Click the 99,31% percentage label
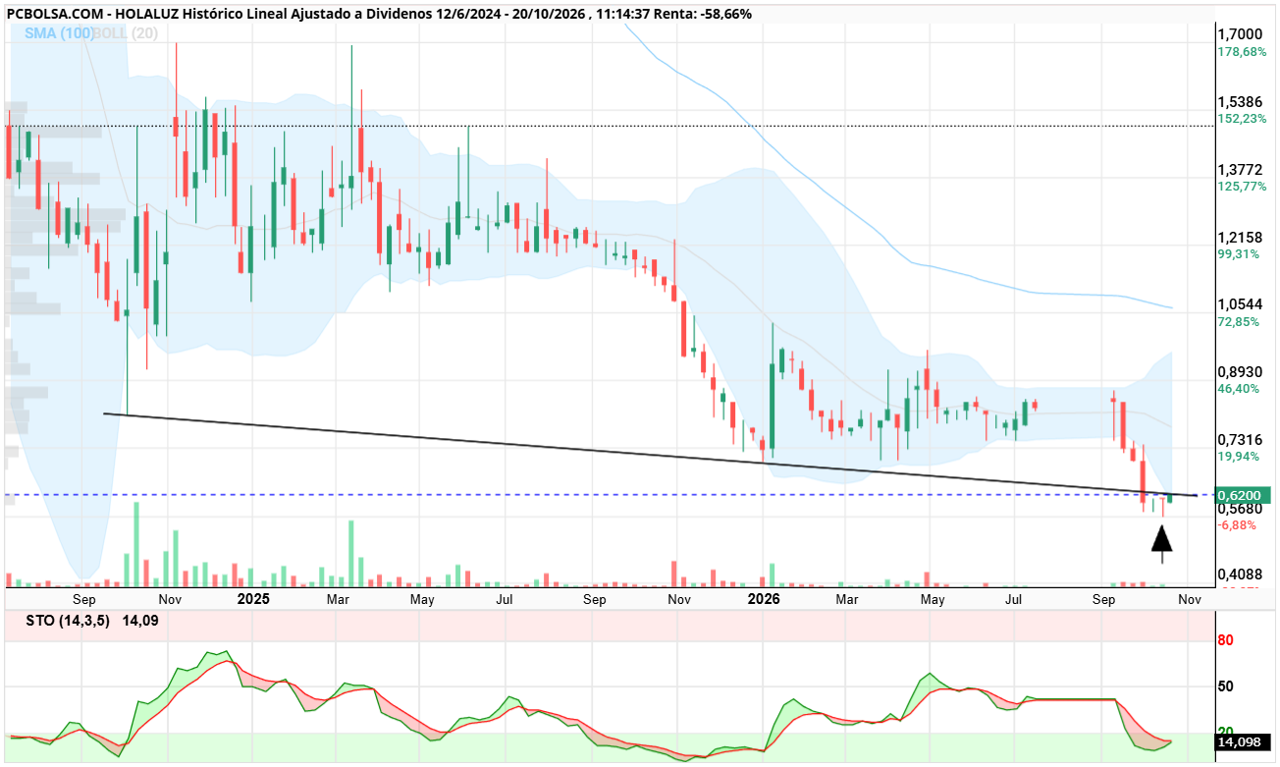 tap(1240, 254)
